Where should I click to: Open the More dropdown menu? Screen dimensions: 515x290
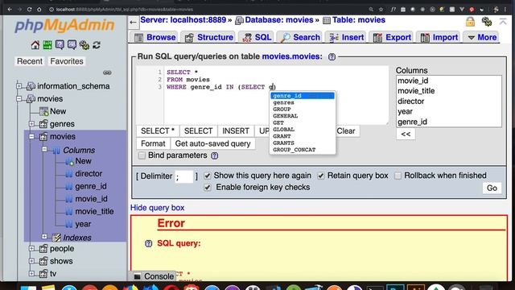(x=482, y=38)
